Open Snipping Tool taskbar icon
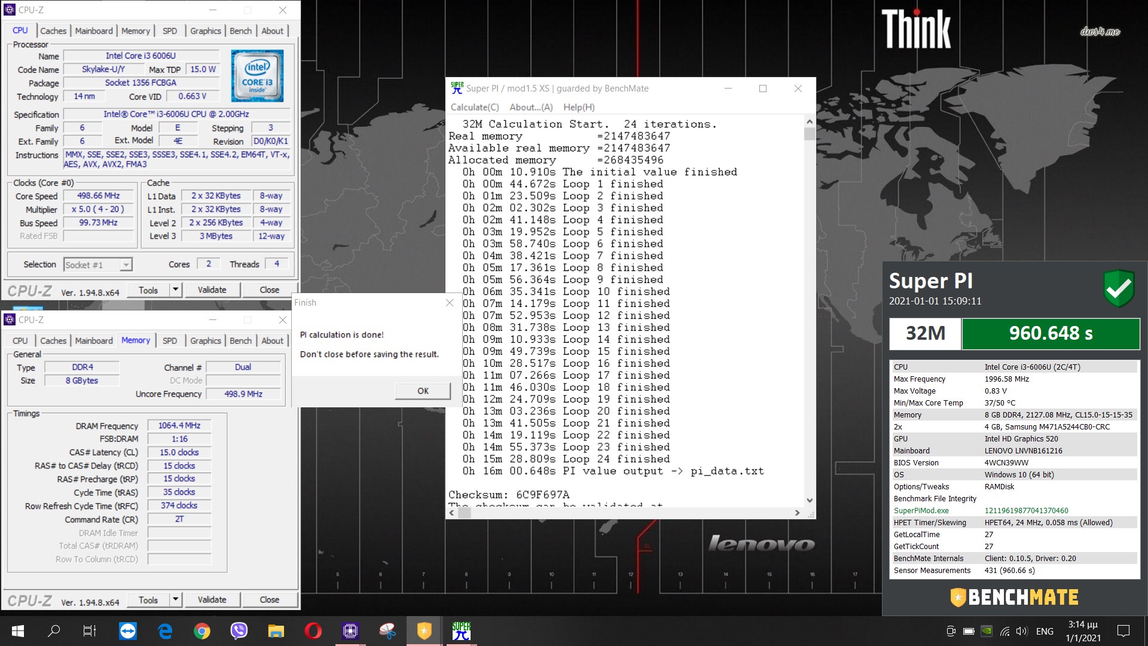Screen dimensions: 1148x646 387,631
